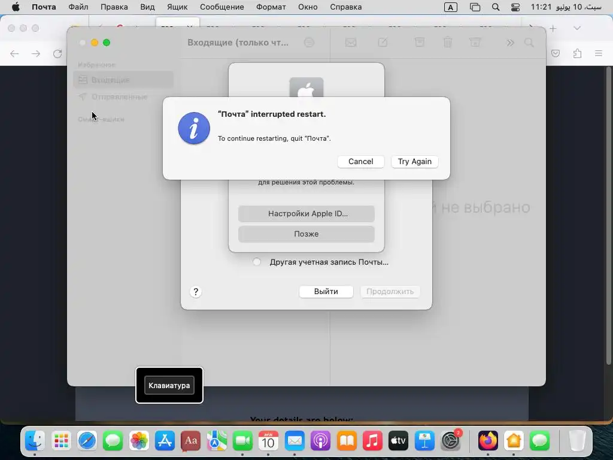Screen dimensions: 613x460
Task: Open Finder from the Dock
Action: click(x=35, y=441)
